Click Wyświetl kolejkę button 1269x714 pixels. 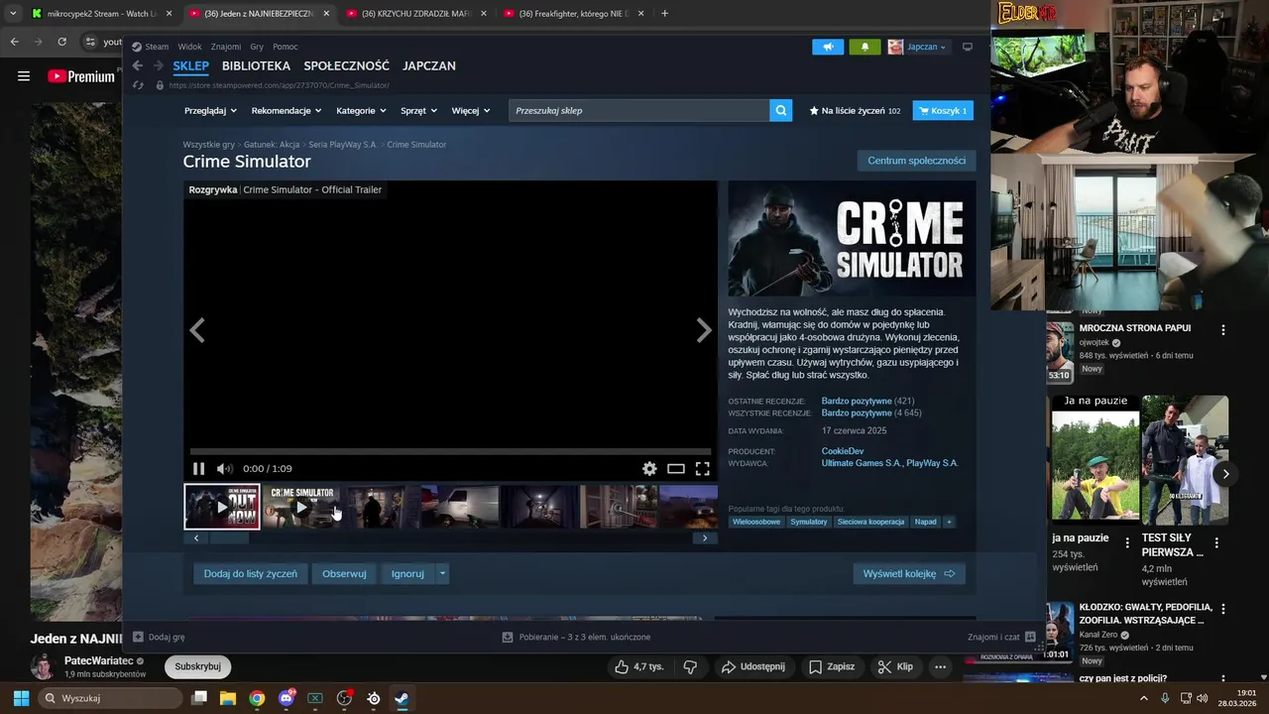[x=909, y=573]
